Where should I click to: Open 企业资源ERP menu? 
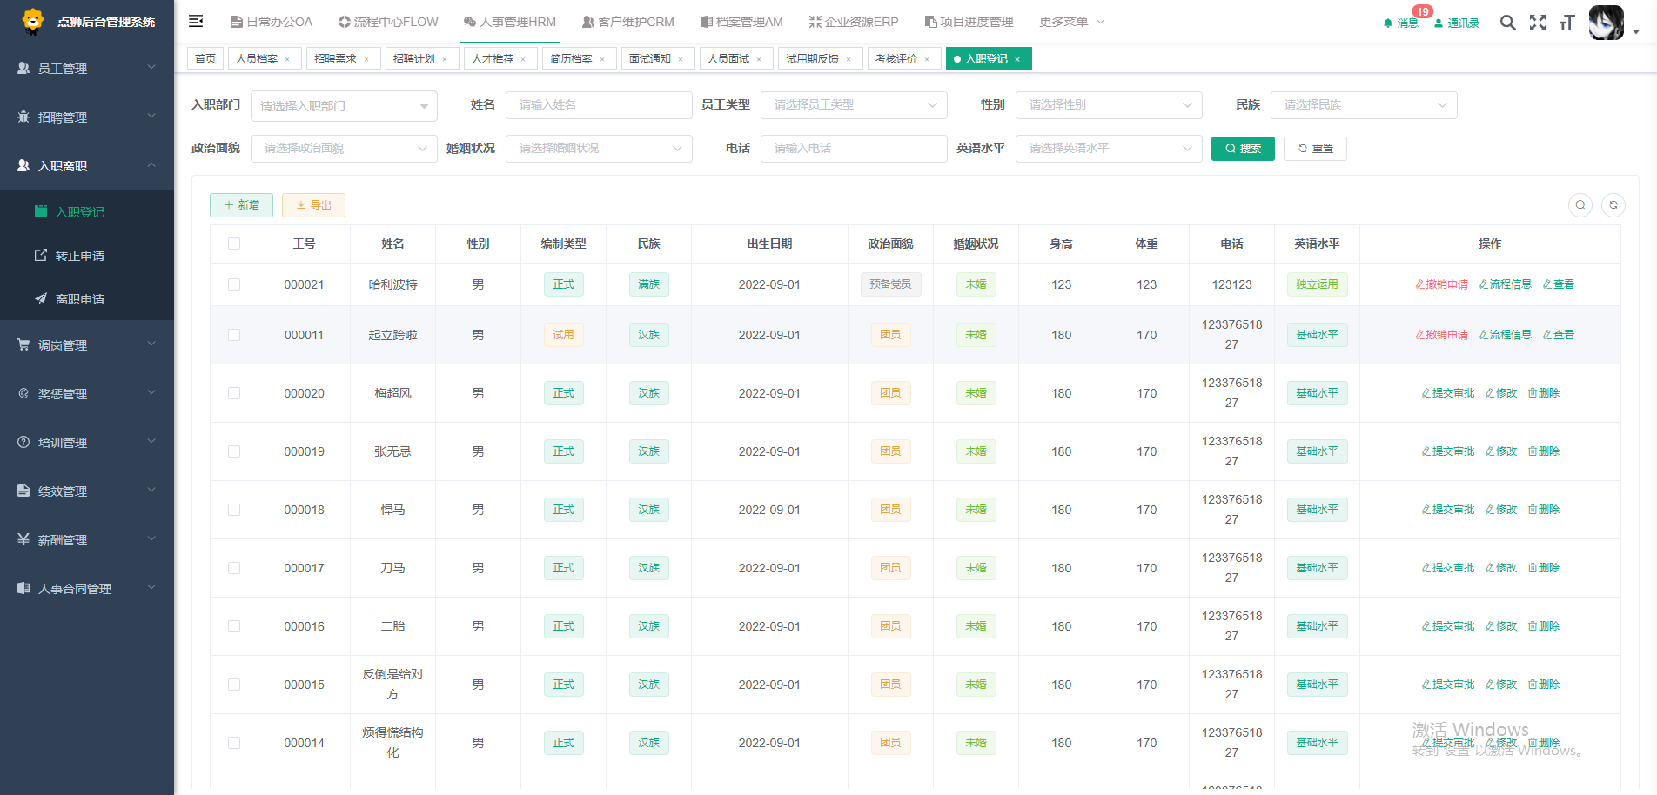[854, 22]
